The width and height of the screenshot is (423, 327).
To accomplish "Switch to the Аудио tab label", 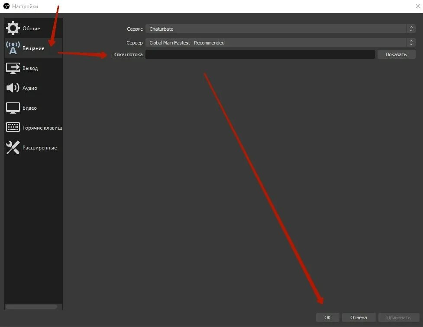I will coord(30,88).
